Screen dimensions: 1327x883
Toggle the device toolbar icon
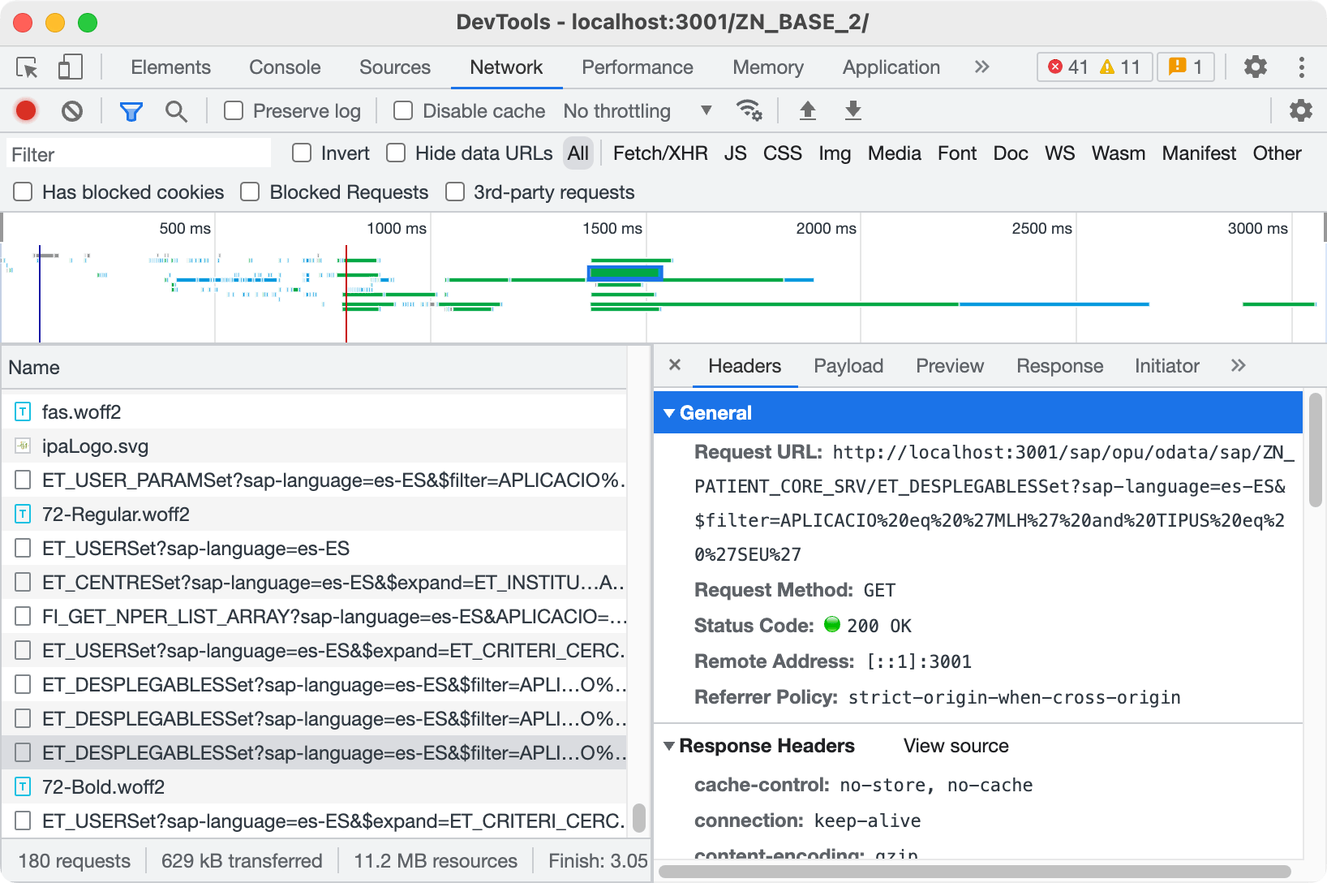point(71,67)
